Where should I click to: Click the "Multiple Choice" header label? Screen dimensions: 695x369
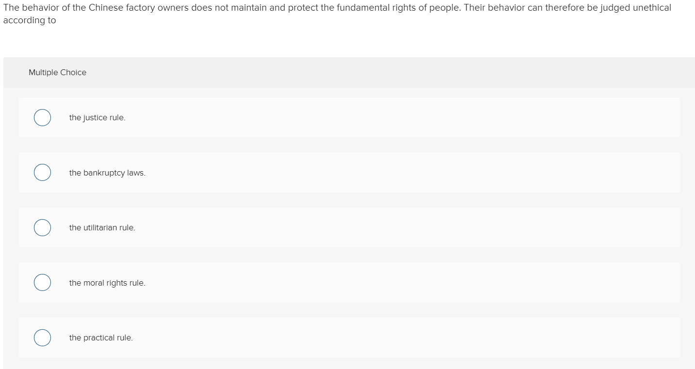pos(57,72)
